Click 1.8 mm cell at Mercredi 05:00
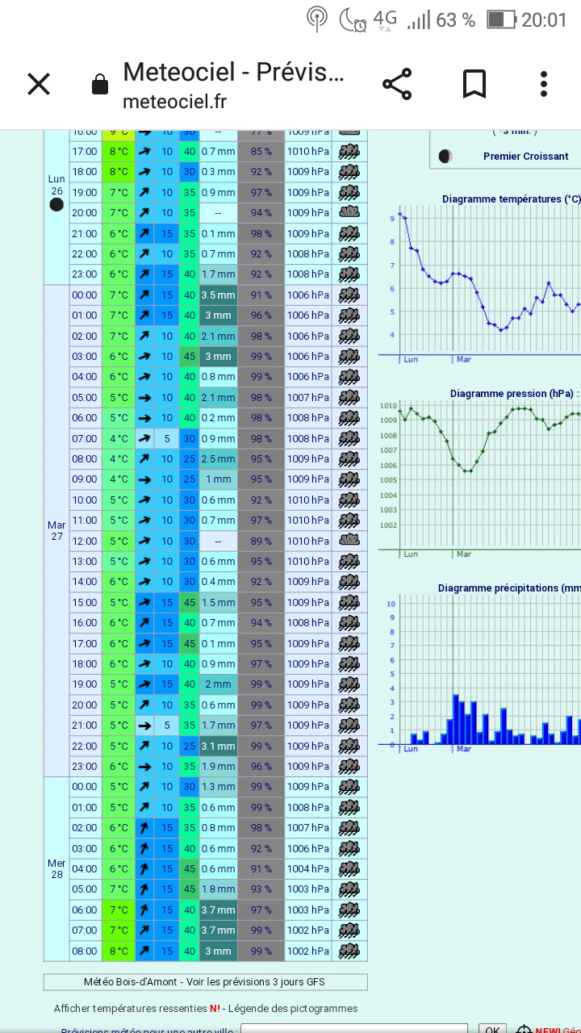 tap(218, 889)
